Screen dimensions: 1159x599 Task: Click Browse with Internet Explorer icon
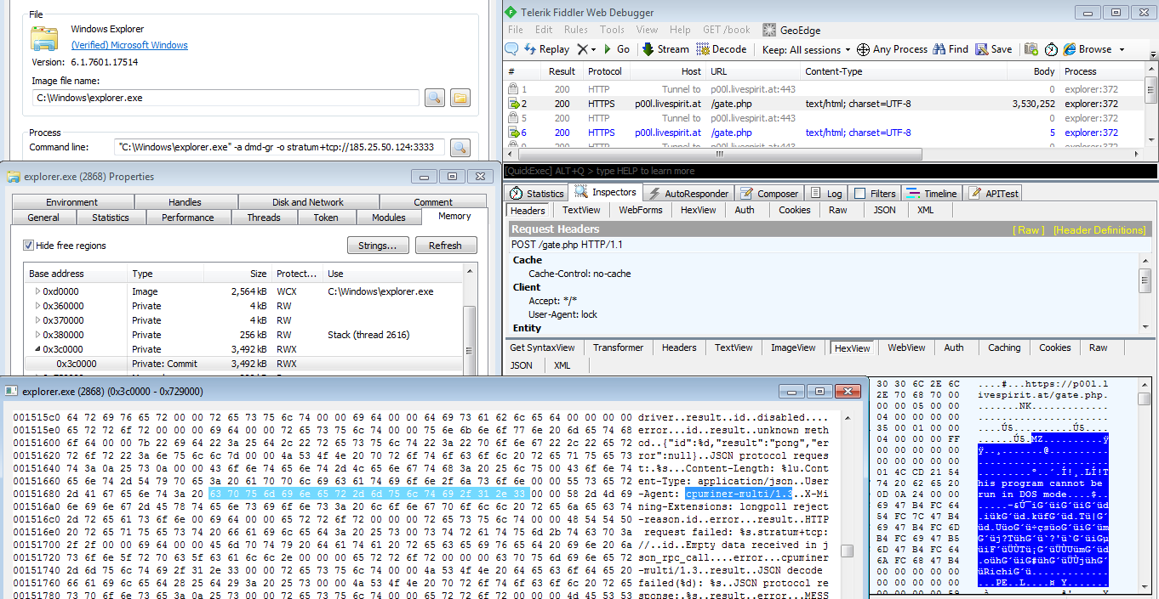point(1070,49)
